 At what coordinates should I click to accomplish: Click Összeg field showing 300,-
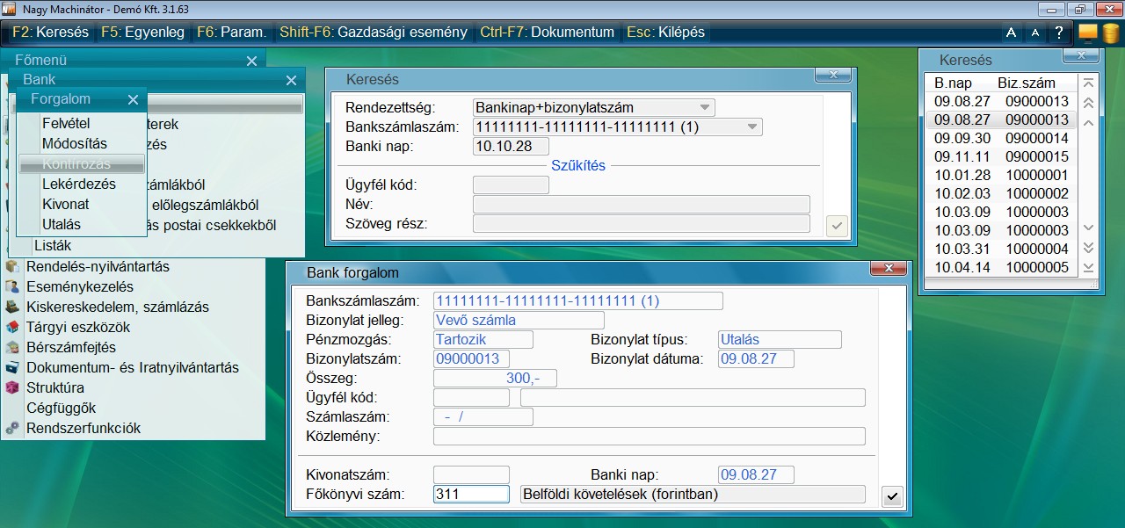pyautogui.click(x=495, y=378)
